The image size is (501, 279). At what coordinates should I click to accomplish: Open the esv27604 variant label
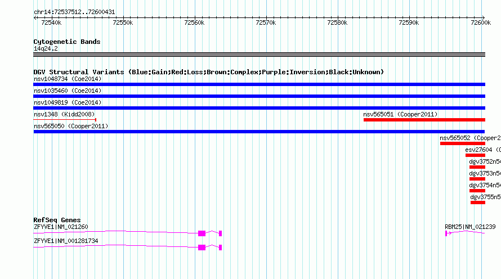(x=483, y=150)
